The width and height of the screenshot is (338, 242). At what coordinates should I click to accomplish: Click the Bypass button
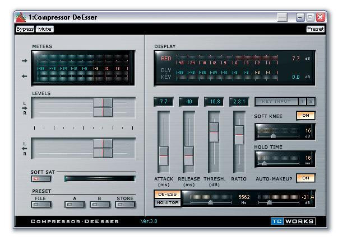pyautogui.click(x=25, y=29)
